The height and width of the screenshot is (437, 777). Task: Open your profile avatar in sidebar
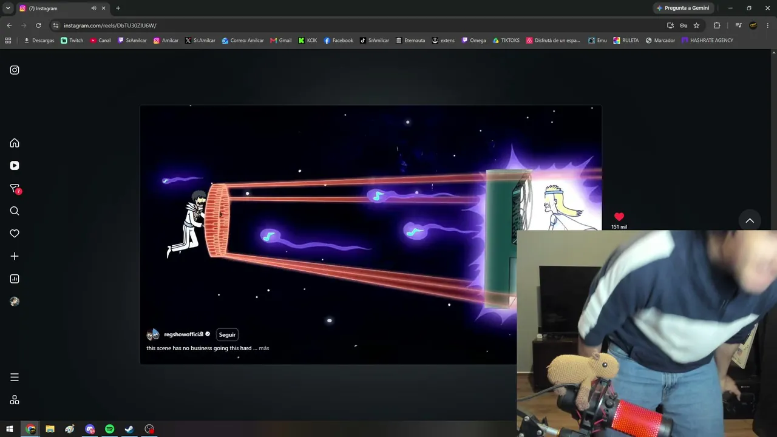pyautogui.click(x=15, y=302)
